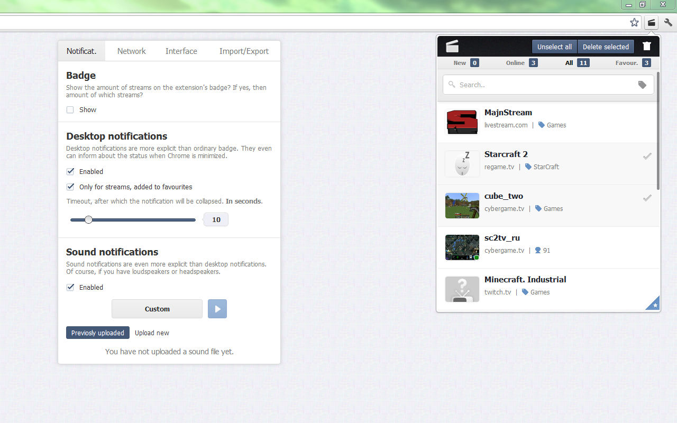The height and width of the screenshot is (423, 677).
Task: Open the MajnStream stream title
Action: pyautogui.click(x=508, y=113)
